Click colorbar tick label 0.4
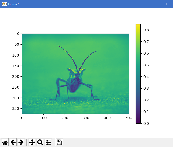Screen dimensions: 173x147 tap(146, 77)
